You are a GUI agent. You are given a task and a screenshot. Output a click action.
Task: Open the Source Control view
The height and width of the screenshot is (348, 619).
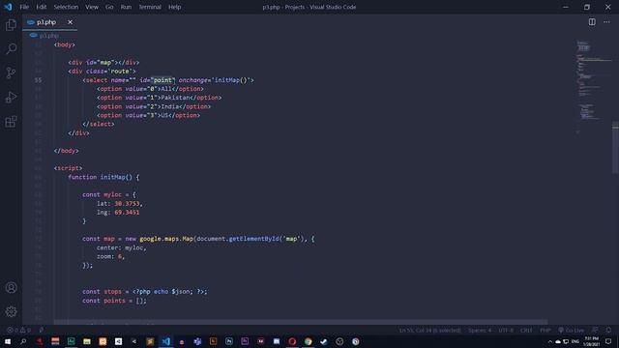coord(11,73)
